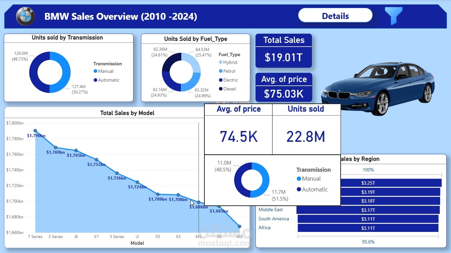Select the Africa $3.11T bar
The width and height of the screenshot is (451, 253).
pyautogui.click(x=368, y=228)
